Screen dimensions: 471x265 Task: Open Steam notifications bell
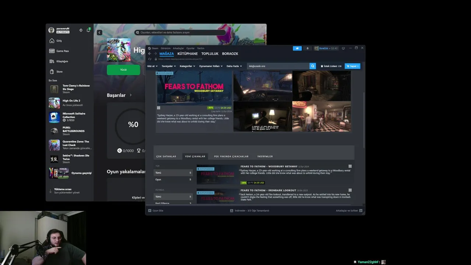[x=308, y=48]
